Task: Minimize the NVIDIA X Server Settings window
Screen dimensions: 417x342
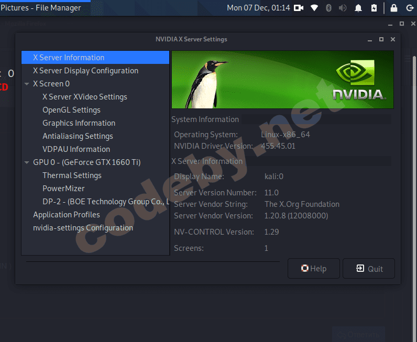Action: [370, 40]
